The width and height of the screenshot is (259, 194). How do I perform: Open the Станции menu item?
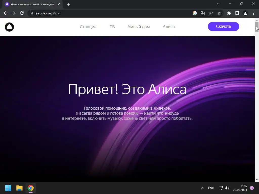pyautogui.click(x=88, y=27)
